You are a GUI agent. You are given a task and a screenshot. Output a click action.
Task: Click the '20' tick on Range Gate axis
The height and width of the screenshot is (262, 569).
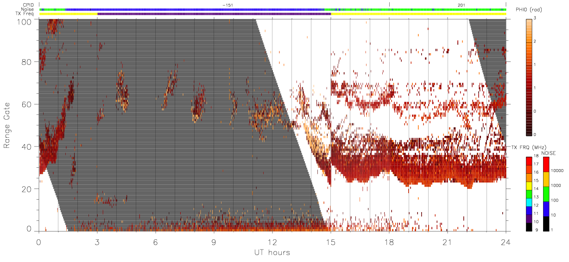pyautogui.click(x=27, y=189)
